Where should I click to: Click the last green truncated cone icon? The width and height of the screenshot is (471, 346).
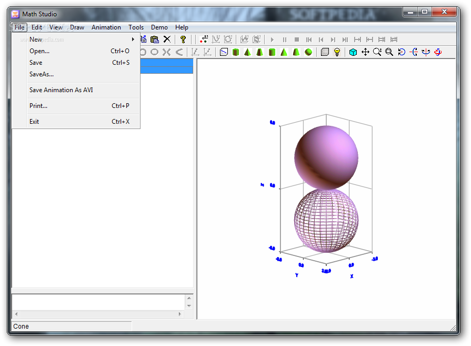[x=296, y=52]
